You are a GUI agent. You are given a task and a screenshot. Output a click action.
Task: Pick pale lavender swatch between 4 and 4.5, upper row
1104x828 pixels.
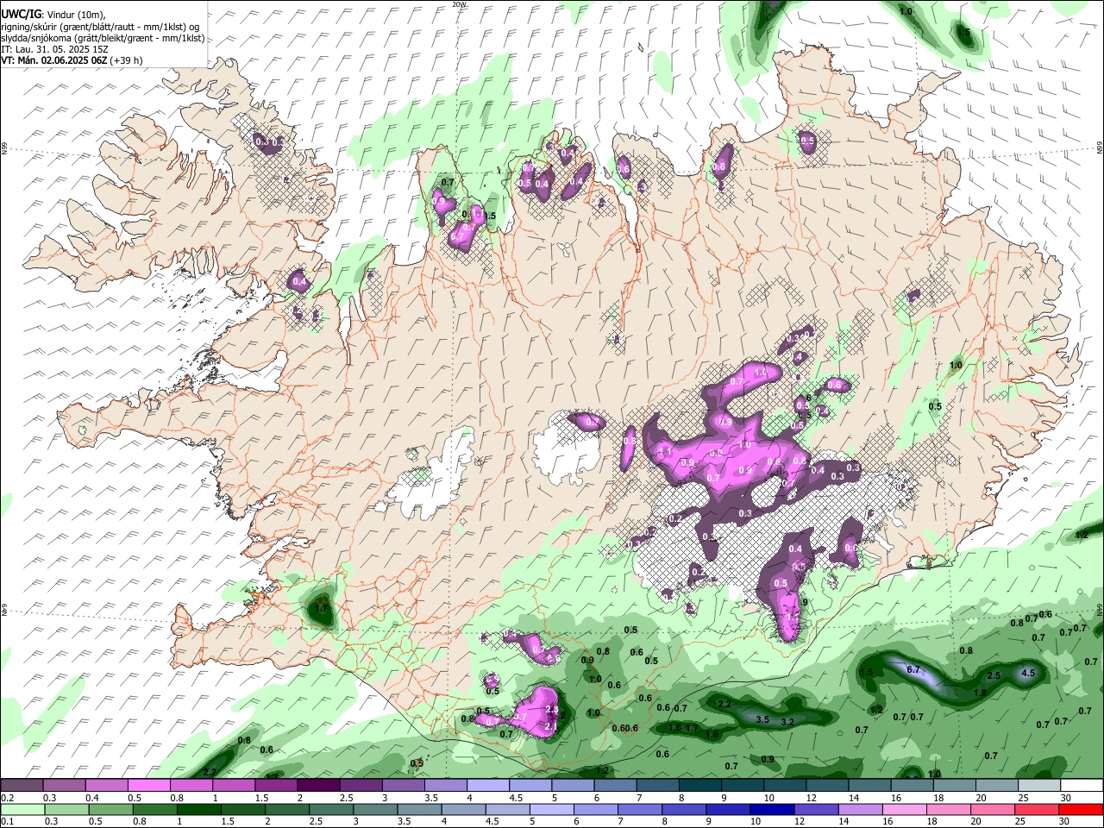tap(487, 786)
